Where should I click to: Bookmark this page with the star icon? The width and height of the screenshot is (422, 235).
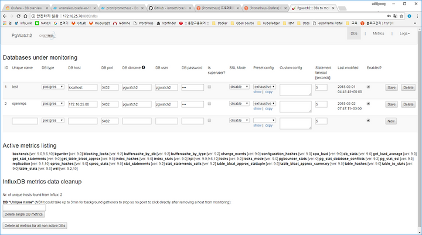pyautogui.click(x=401, y=16)
